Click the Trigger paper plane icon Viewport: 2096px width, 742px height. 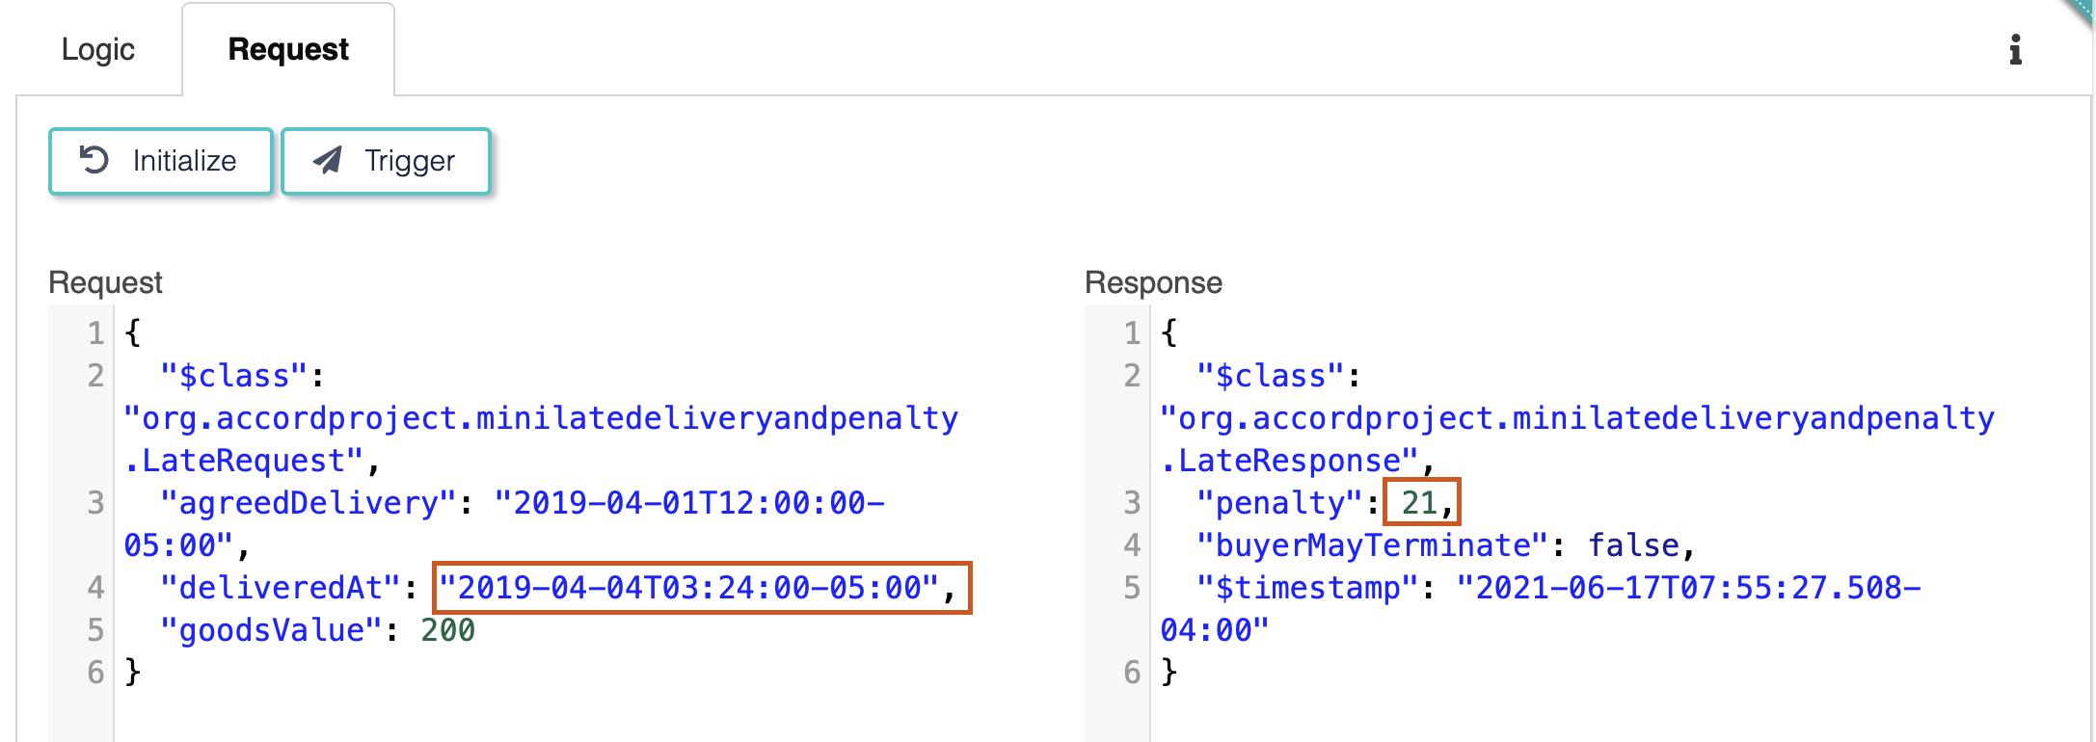(328, 160)
